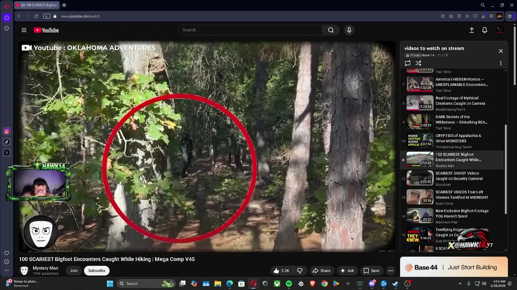517x290 pixels.
Task: Open sidebar three-dot setup menu
Action: [x=6, y=271]
